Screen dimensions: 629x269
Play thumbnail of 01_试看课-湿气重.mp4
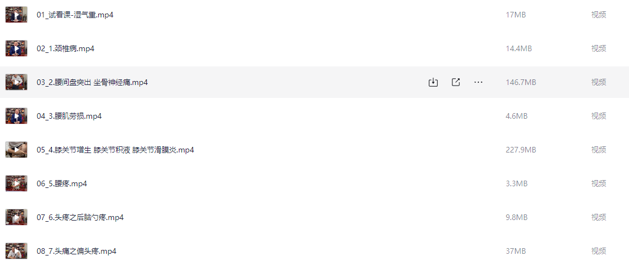coord(16,15)
